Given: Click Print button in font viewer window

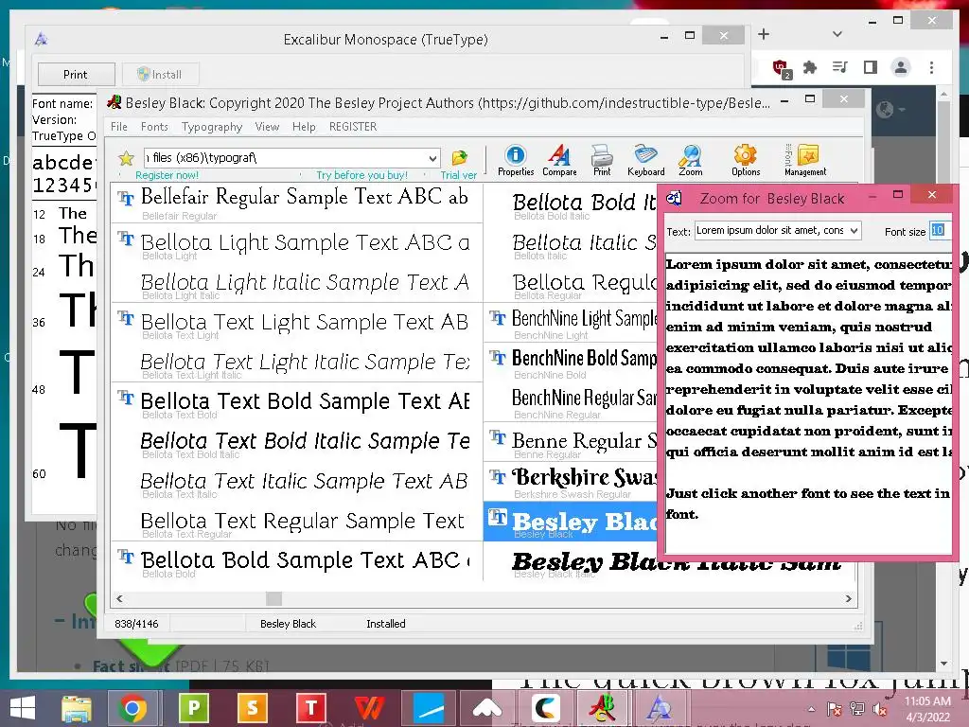Looking at the screenshot, I should pos(76,74).
